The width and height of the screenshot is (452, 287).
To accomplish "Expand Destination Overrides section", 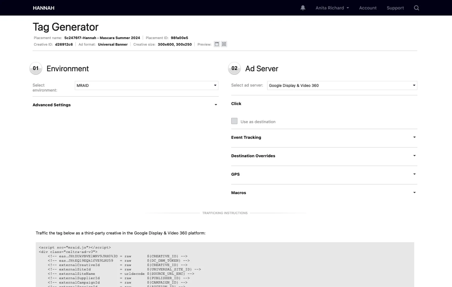I will [x=324, y=156].
